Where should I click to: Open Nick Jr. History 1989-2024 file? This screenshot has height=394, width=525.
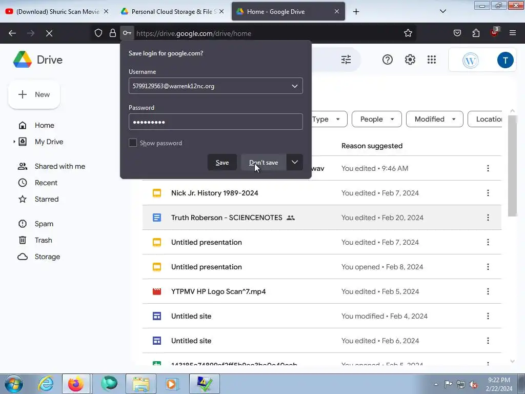(214, 193)
